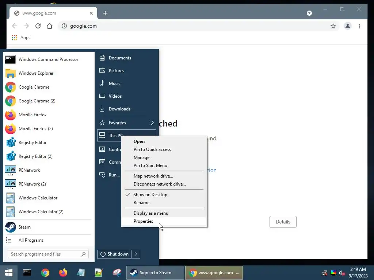Screen dimensions: 374x280
Task: Choose Open in the context menu
Action: [164, 141]
